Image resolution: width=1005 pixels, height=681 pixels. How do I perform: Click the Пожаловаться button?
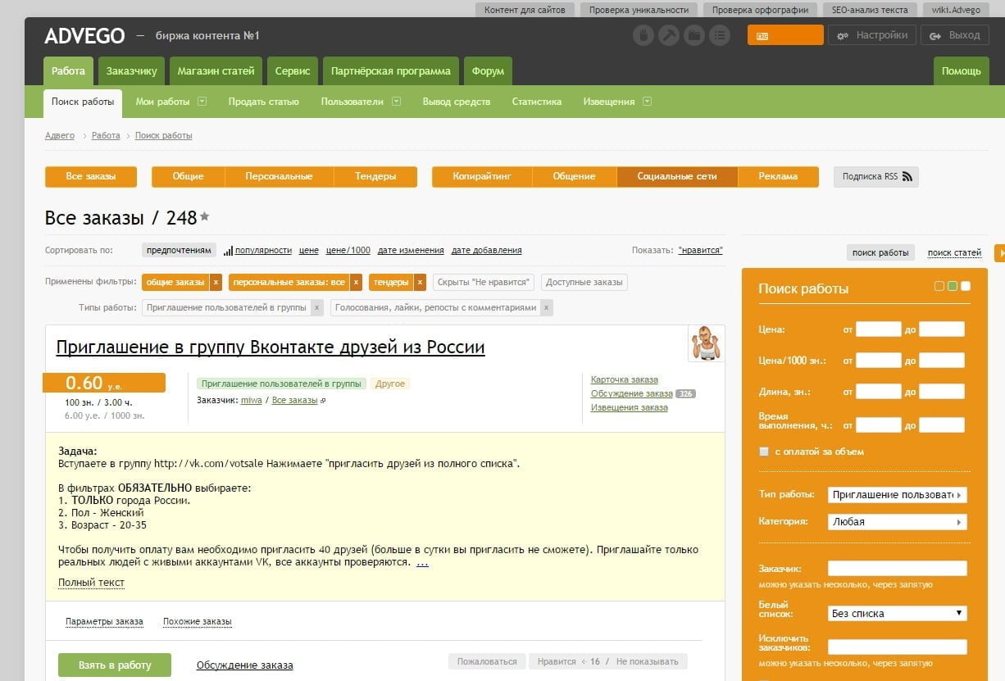coord(487,661)
